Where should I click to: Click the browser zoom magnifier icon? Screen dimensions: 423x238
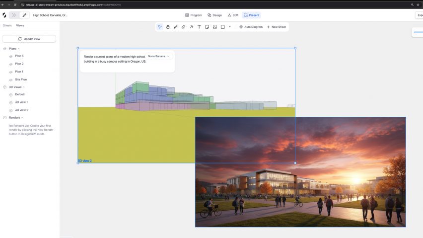(x=412, y=4)
